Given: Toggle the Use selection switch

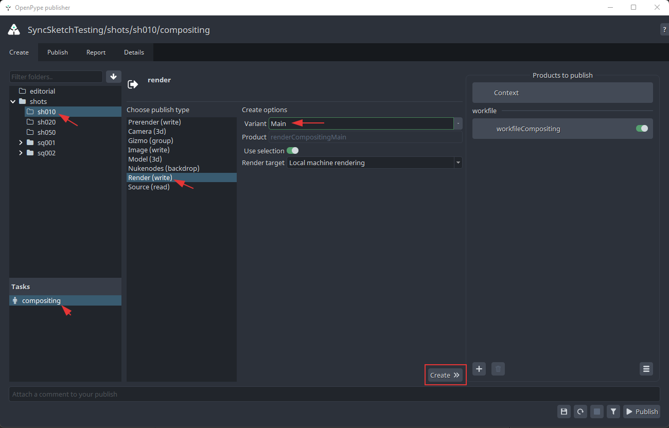Looking at the screenshot, I should click(292, 151).
